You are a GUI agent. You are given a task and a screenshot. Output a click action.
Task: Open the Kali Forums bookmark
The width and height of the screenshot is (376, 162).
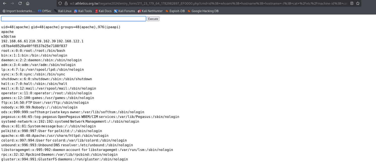pyautogui.click(x=124, y=11)
